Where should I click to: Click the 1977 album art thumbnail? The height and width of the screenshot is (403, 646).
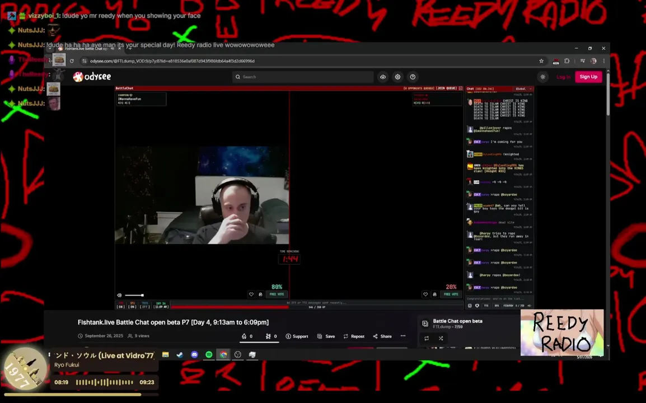(x=25, y=369)
